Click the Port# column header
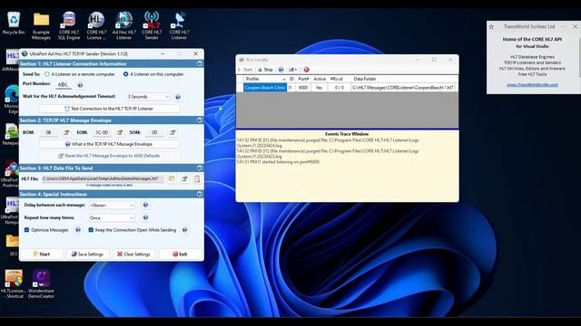Viewport: 581px width, 326px height. click(303, 79)
